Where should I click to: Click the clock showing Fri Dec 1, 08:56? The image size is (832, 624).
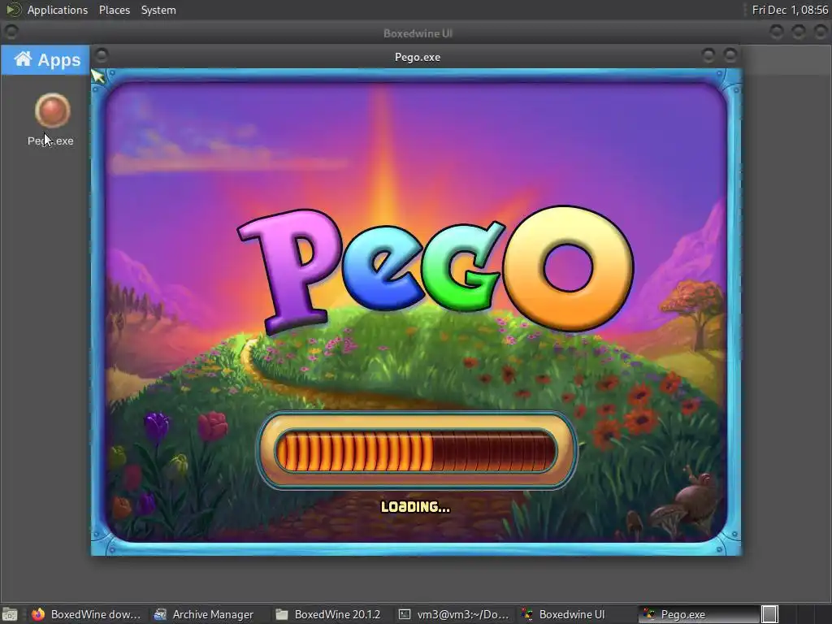(790, 10)
